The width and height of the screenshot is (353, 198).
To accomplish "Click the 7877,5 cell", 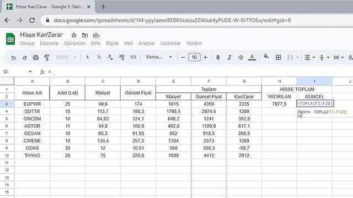I will 279,104.
